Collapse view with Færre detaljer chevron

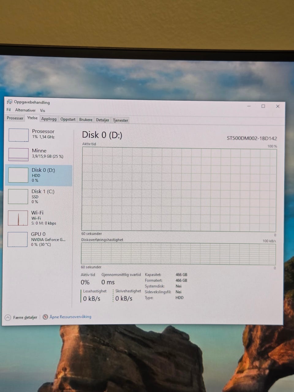tap(8, 318)
